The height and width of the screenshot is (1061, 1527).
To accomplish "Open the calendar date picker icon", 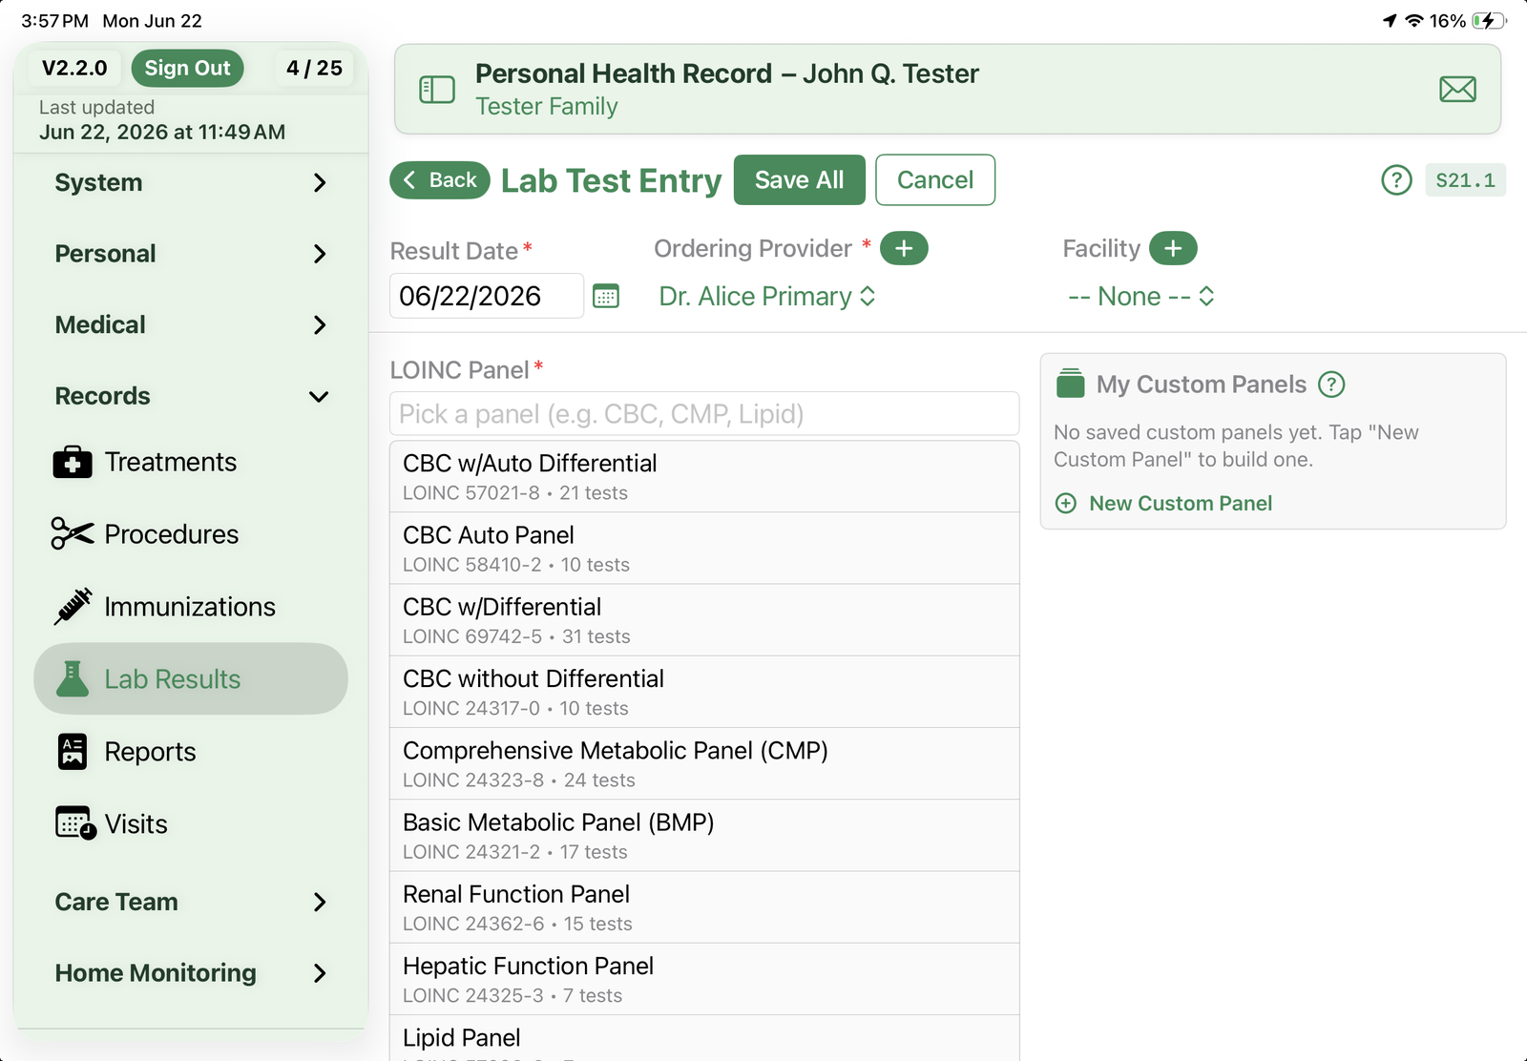I will pos(606,296).
